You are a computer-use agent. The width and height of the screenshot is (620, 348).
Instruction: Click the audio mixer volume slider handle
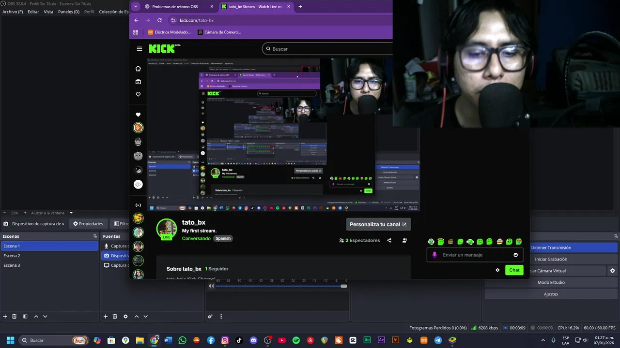click(x=344, y=286)
